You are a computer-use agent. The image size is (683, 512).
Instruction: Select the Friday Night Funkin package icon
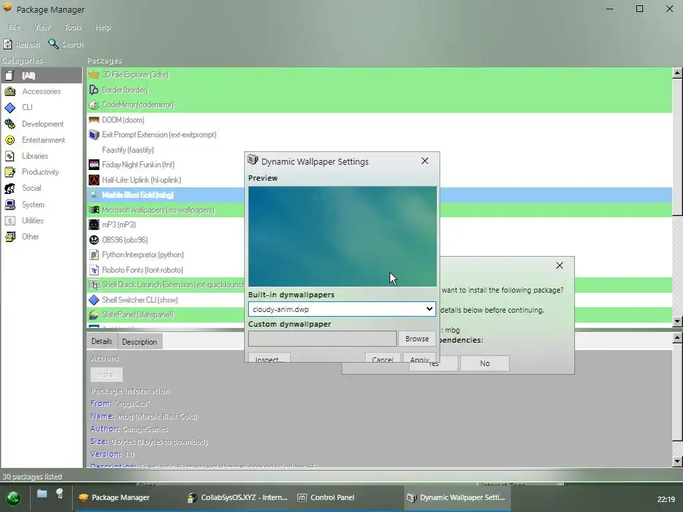[x=93, y=165]
